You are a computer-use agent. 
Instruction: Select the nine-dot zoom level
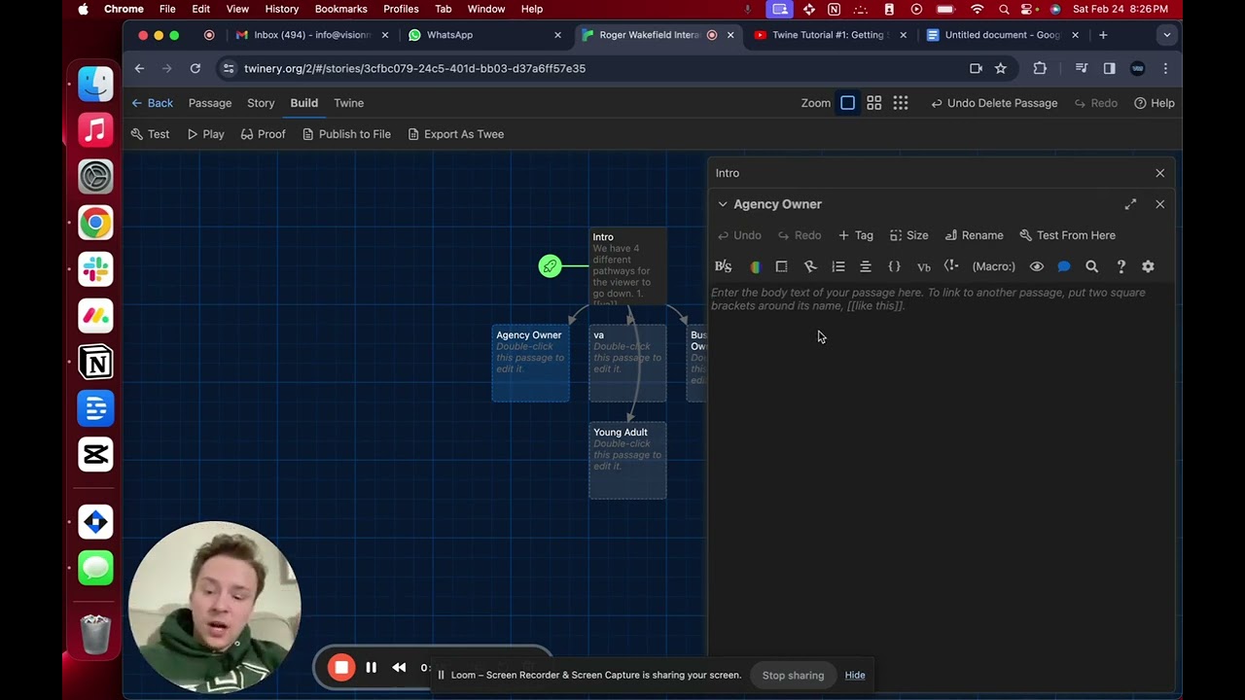coord(901,103)
